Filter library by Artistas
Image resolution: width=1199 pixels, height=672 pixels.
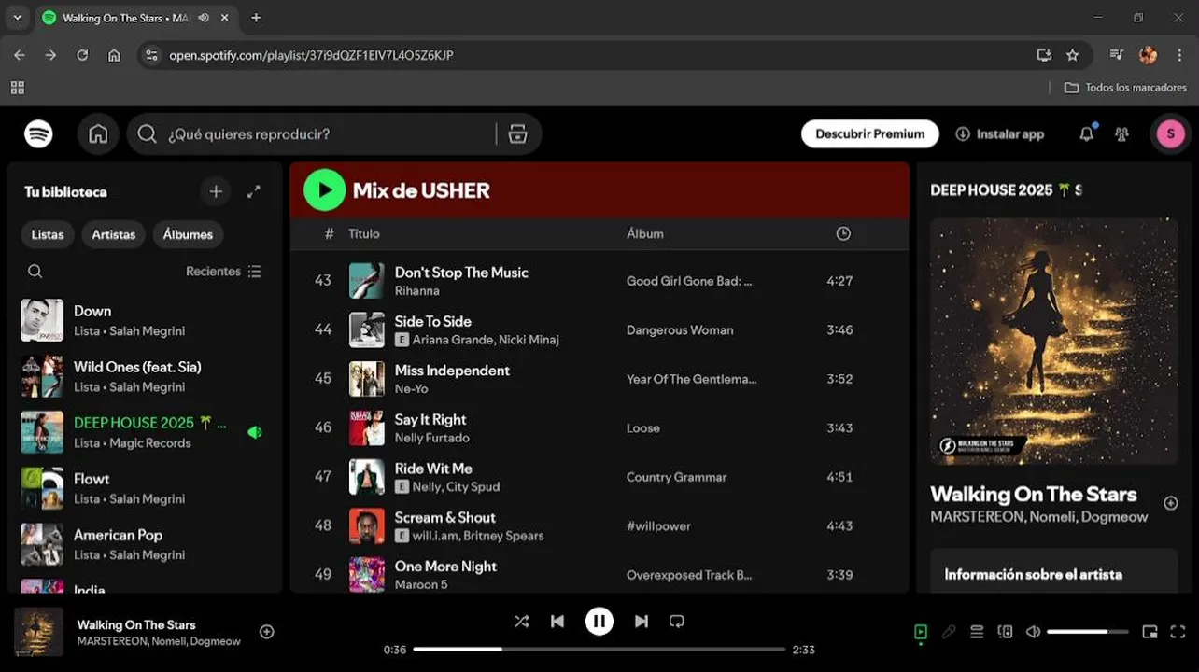(114, 234)
